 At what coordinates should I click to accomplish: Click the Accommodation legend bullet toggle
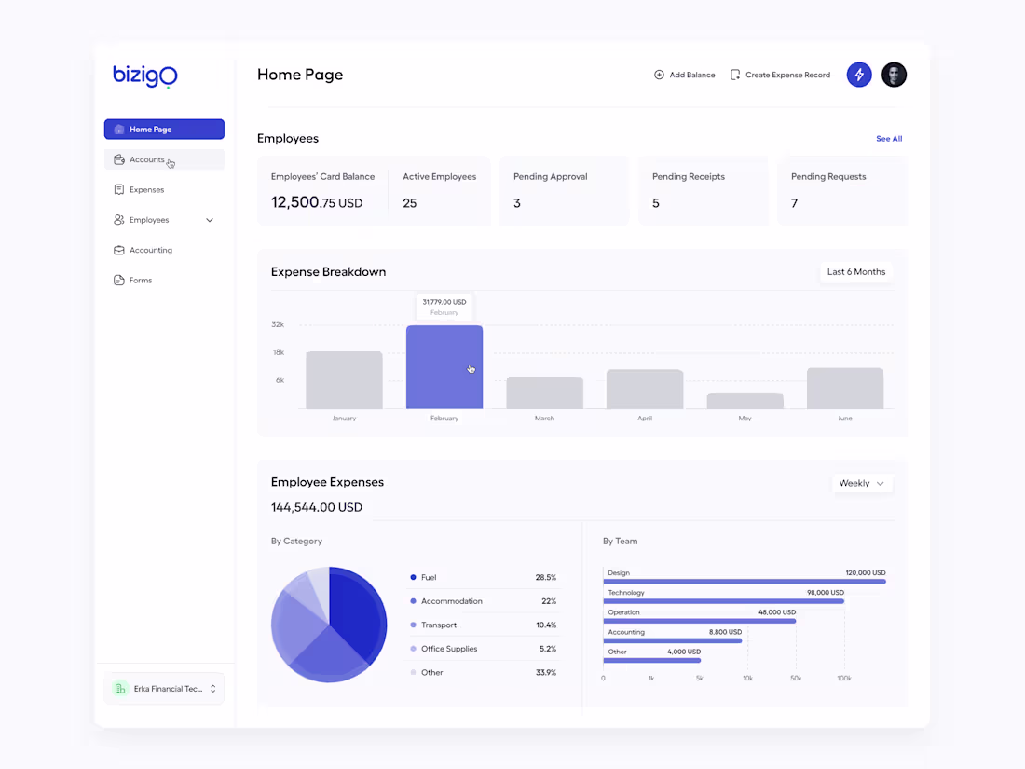click(411, 601)
